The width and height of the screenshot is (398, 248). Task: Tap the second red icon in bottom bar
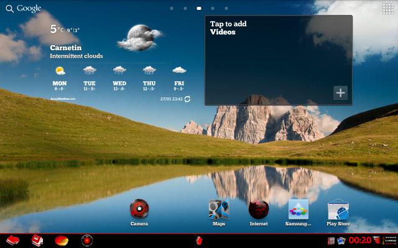37,241
